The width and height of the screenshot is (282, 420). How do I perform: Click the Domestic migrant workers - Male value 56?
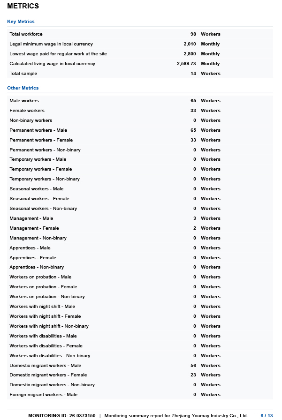(x=193, y=366)
